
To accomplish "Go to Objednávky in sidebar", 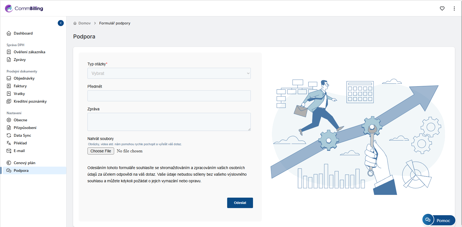I will pyautogui.click(x=24, y=78).
